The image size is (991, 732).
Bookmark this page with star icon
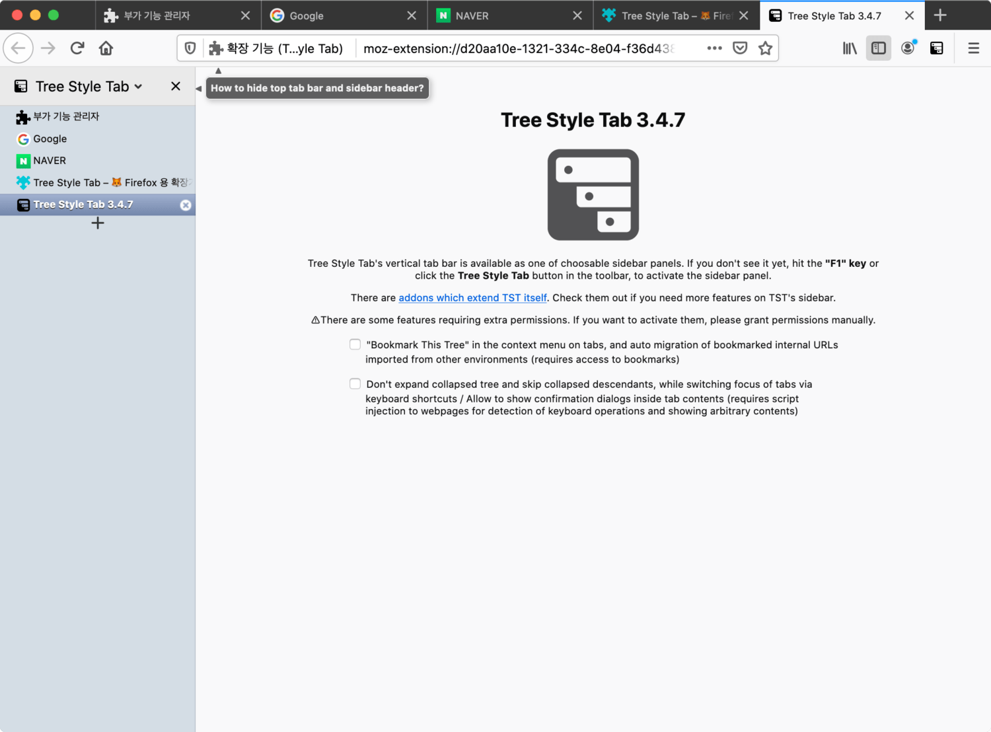(x=765, y=48)
